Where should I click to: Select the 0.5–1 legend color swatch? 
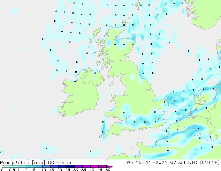click(14, 166)
